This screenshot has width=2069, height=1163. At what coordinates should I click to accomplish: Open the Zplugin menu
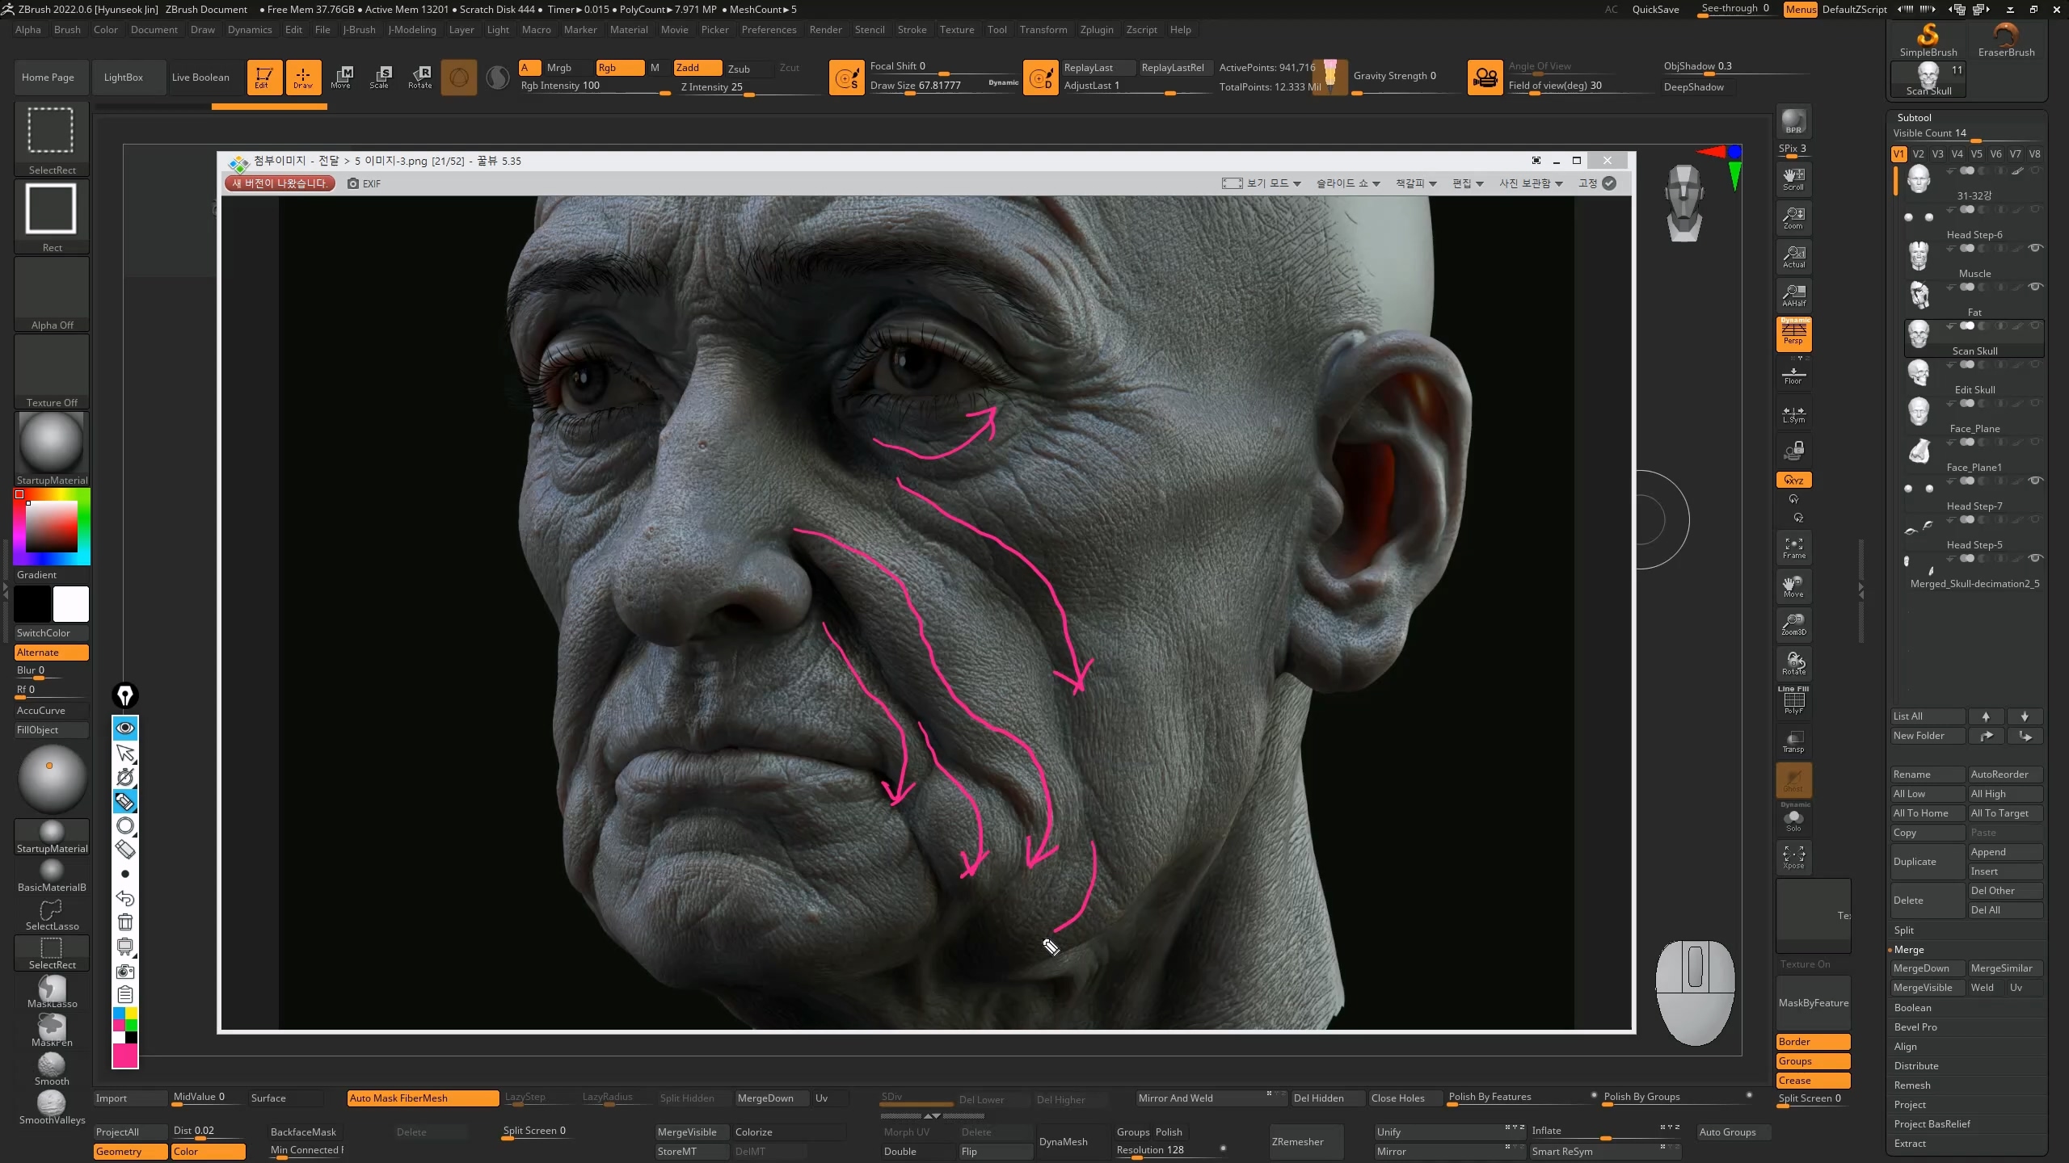(x=1096, y=30)
